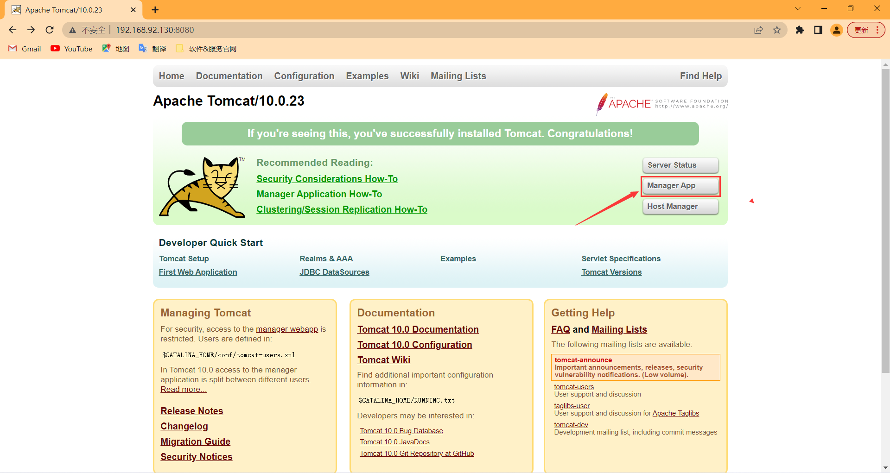Open Tomcat Setup link
890x473 pixels.
(184, 259)
